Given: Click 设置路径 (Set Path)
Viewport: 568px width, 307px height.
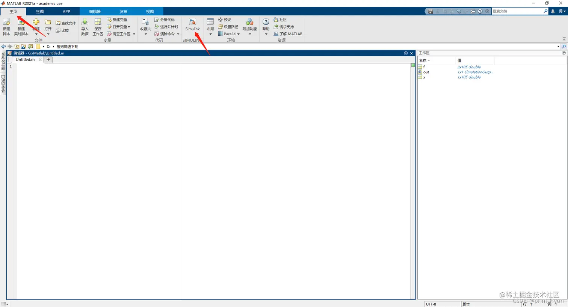Looking at the screenshot, I should [x=228, y=27].
